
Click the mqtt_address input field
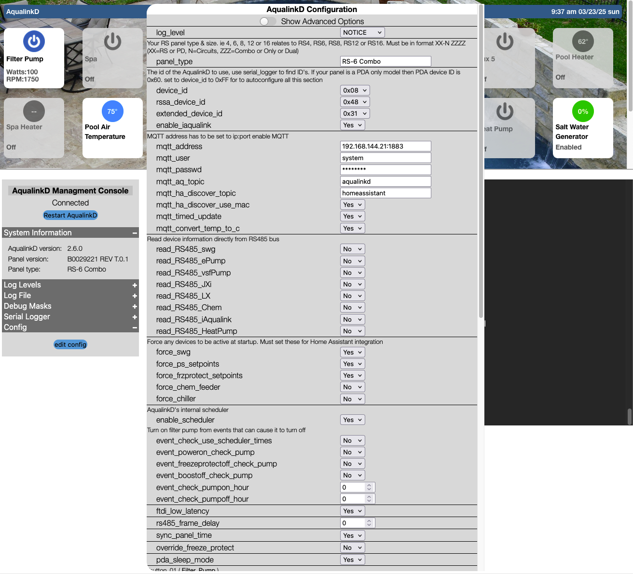[385, 146]
